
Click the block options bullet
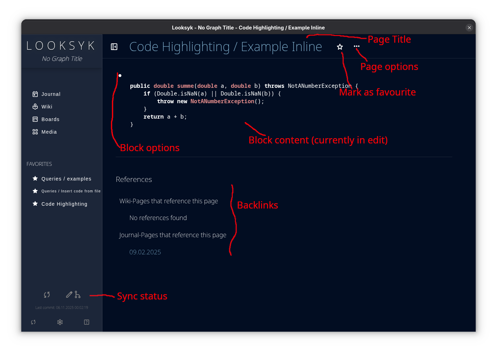(120, 76)
